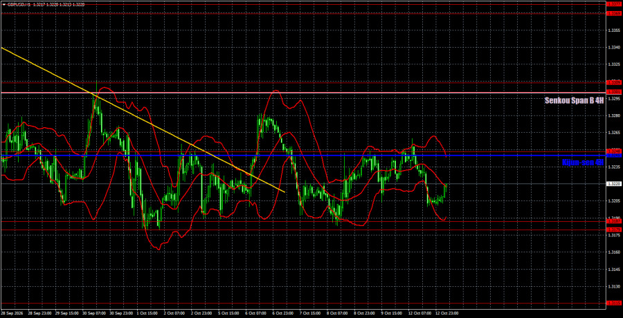623x318 pixels.
Task: Click the 8 Oct 07:00 time label
Action: pyautogui.click(x=338, y=313)
